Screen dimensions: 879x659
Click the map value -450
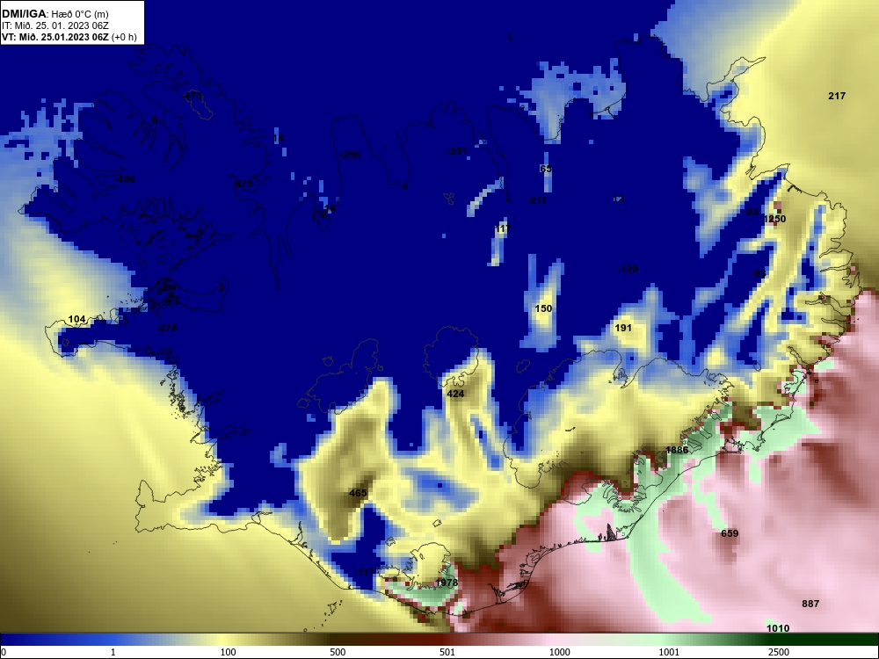(125, 179)
